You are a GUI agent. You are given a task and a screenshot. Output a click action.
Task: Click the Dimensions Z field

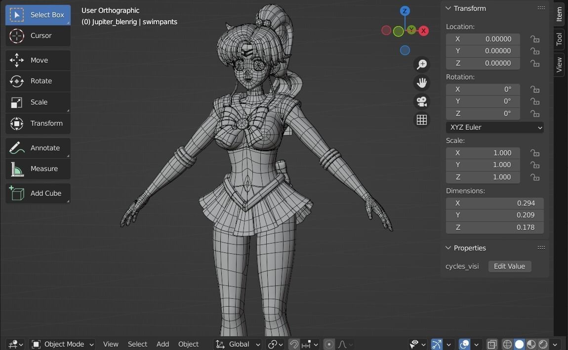(x=494, y=227)
